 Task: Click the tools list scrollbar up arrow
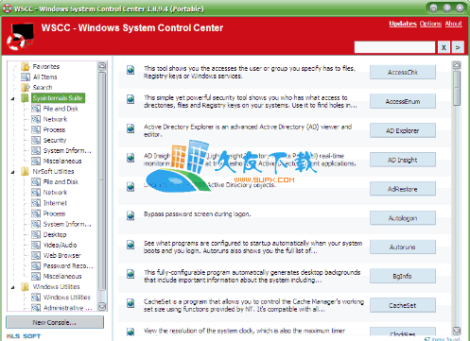457,65
